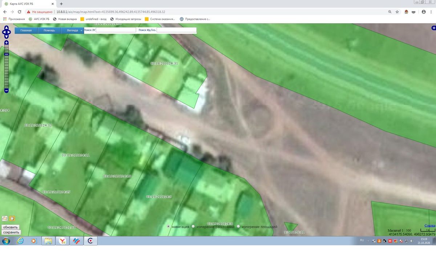
Task: Click the Поиск ЗУ search field
Action: 116,30
